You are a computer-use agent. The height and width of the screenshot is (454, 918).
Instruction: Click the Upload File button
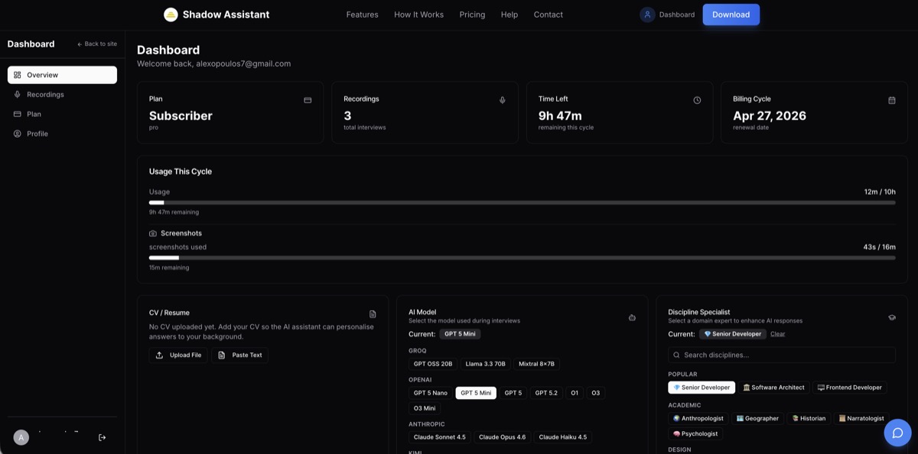pyautogui.click(x=178, y=355)
